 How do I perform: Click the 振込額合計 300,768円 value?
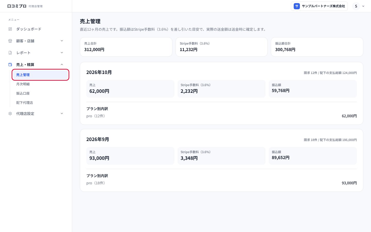pyautogui.click(x=285, y=49)
